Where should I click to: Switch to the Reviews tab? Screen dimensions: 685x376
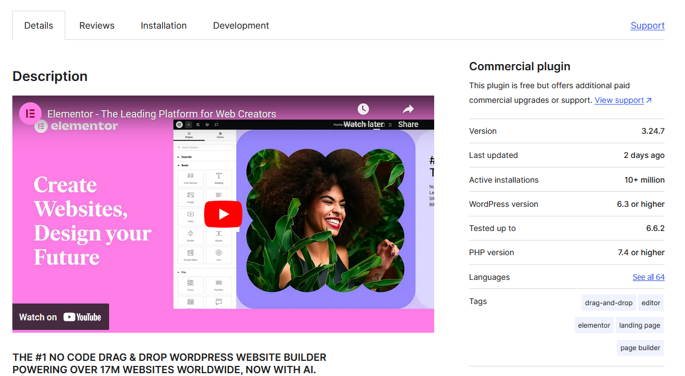(96, 25)
